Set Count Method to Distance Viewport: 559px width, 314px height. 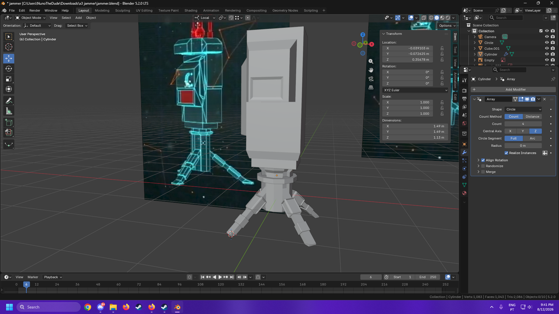tap(532, 117)
